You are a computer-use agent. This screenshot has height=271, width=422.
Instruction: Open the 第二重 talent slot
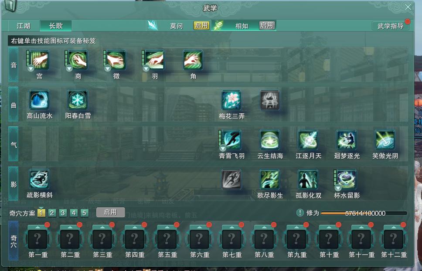(70, 239)
